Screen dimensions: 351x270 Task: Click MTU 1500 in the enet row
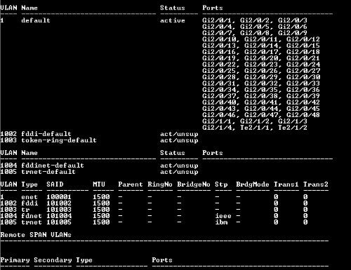pos(101,197)
